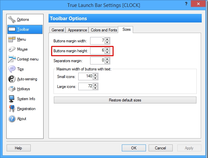Open Auto-sensing yin-yang icon
This screenshot has height=158, width=208.
12,79
